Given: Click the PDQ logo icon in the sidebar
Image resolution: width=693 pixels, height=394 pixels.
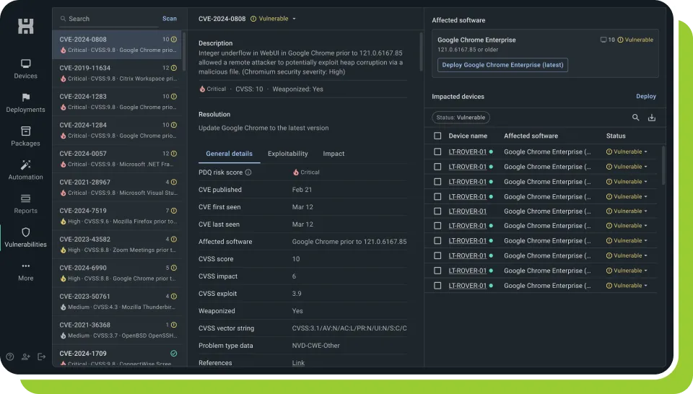Looking at the screenshot, I should [26, 27].
